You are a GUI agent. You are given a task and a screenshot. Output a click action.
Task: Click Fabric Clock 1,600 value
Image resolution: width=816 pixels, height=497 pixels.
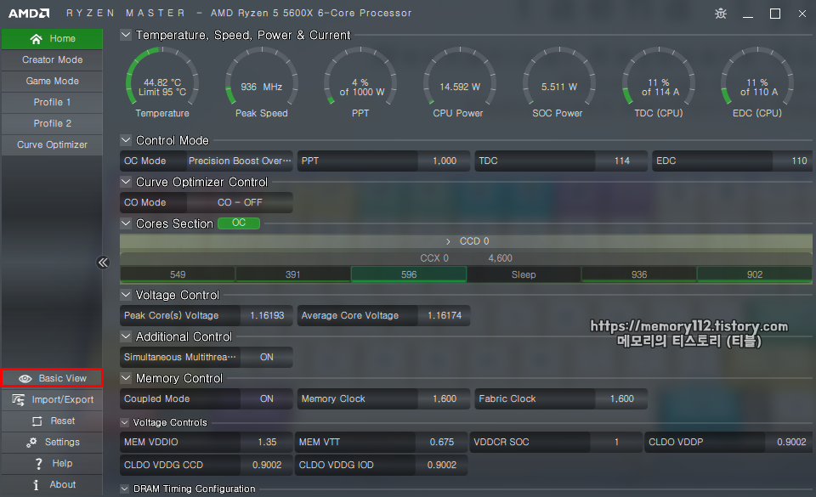point(621,398)
